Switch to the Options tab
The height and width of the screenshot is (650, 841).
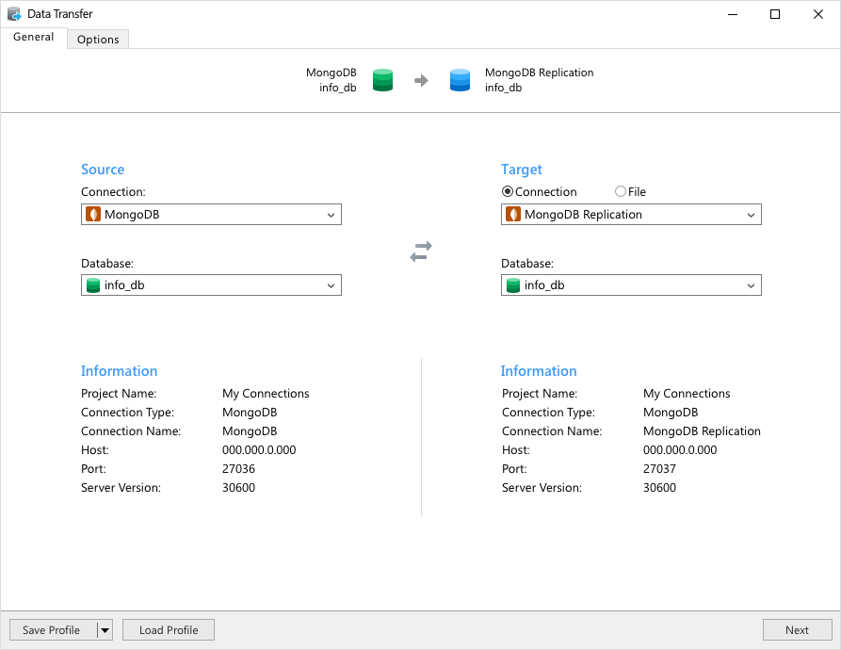pyautogui.click(x=98, y=40)
